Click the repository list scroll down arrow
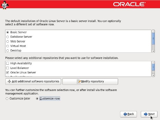This screenshot has height=120, width=160. tap(153, 75)
